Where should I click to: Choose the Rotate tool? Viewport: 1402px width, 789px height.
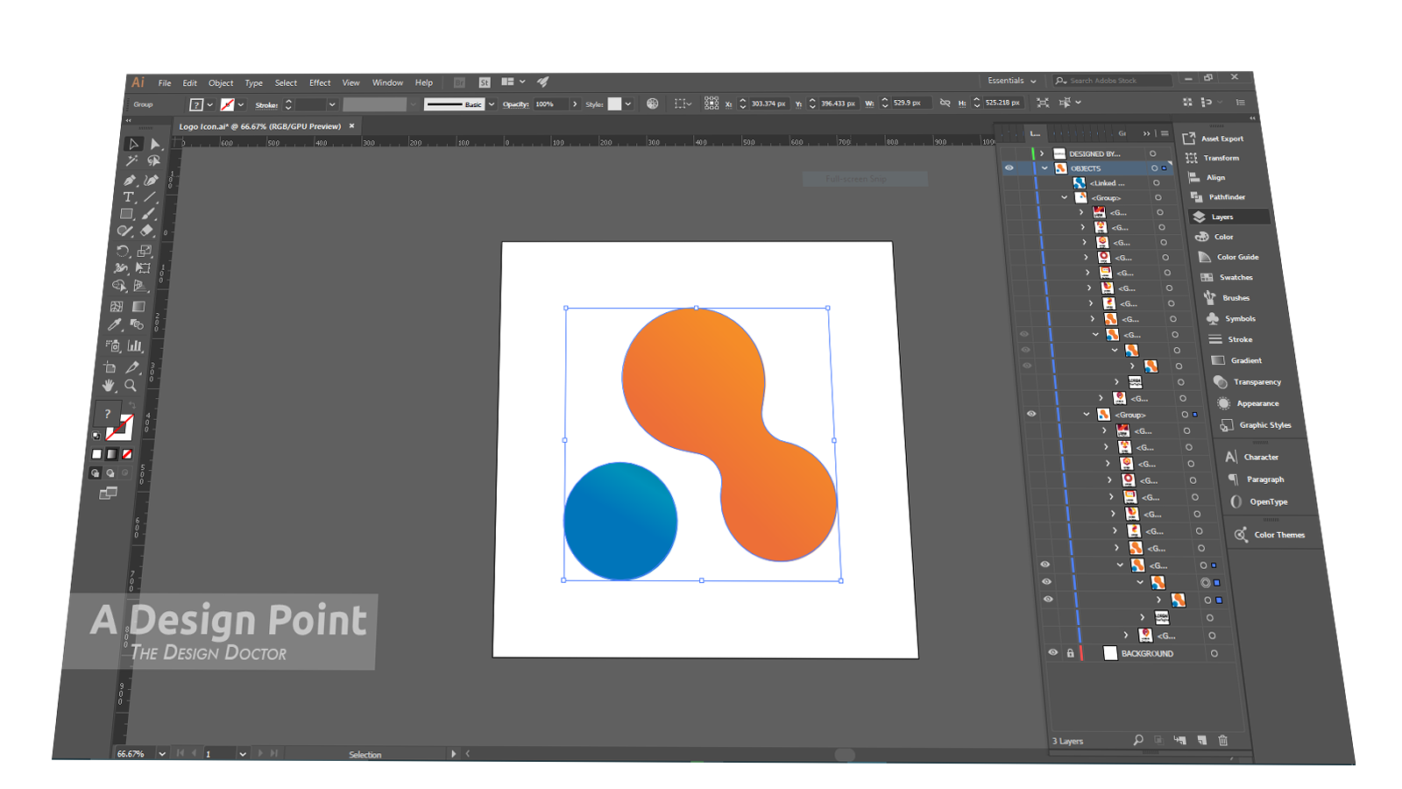123,251
